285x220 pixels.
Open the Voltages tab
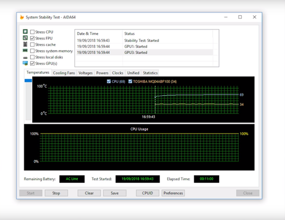tap(85, 73)
